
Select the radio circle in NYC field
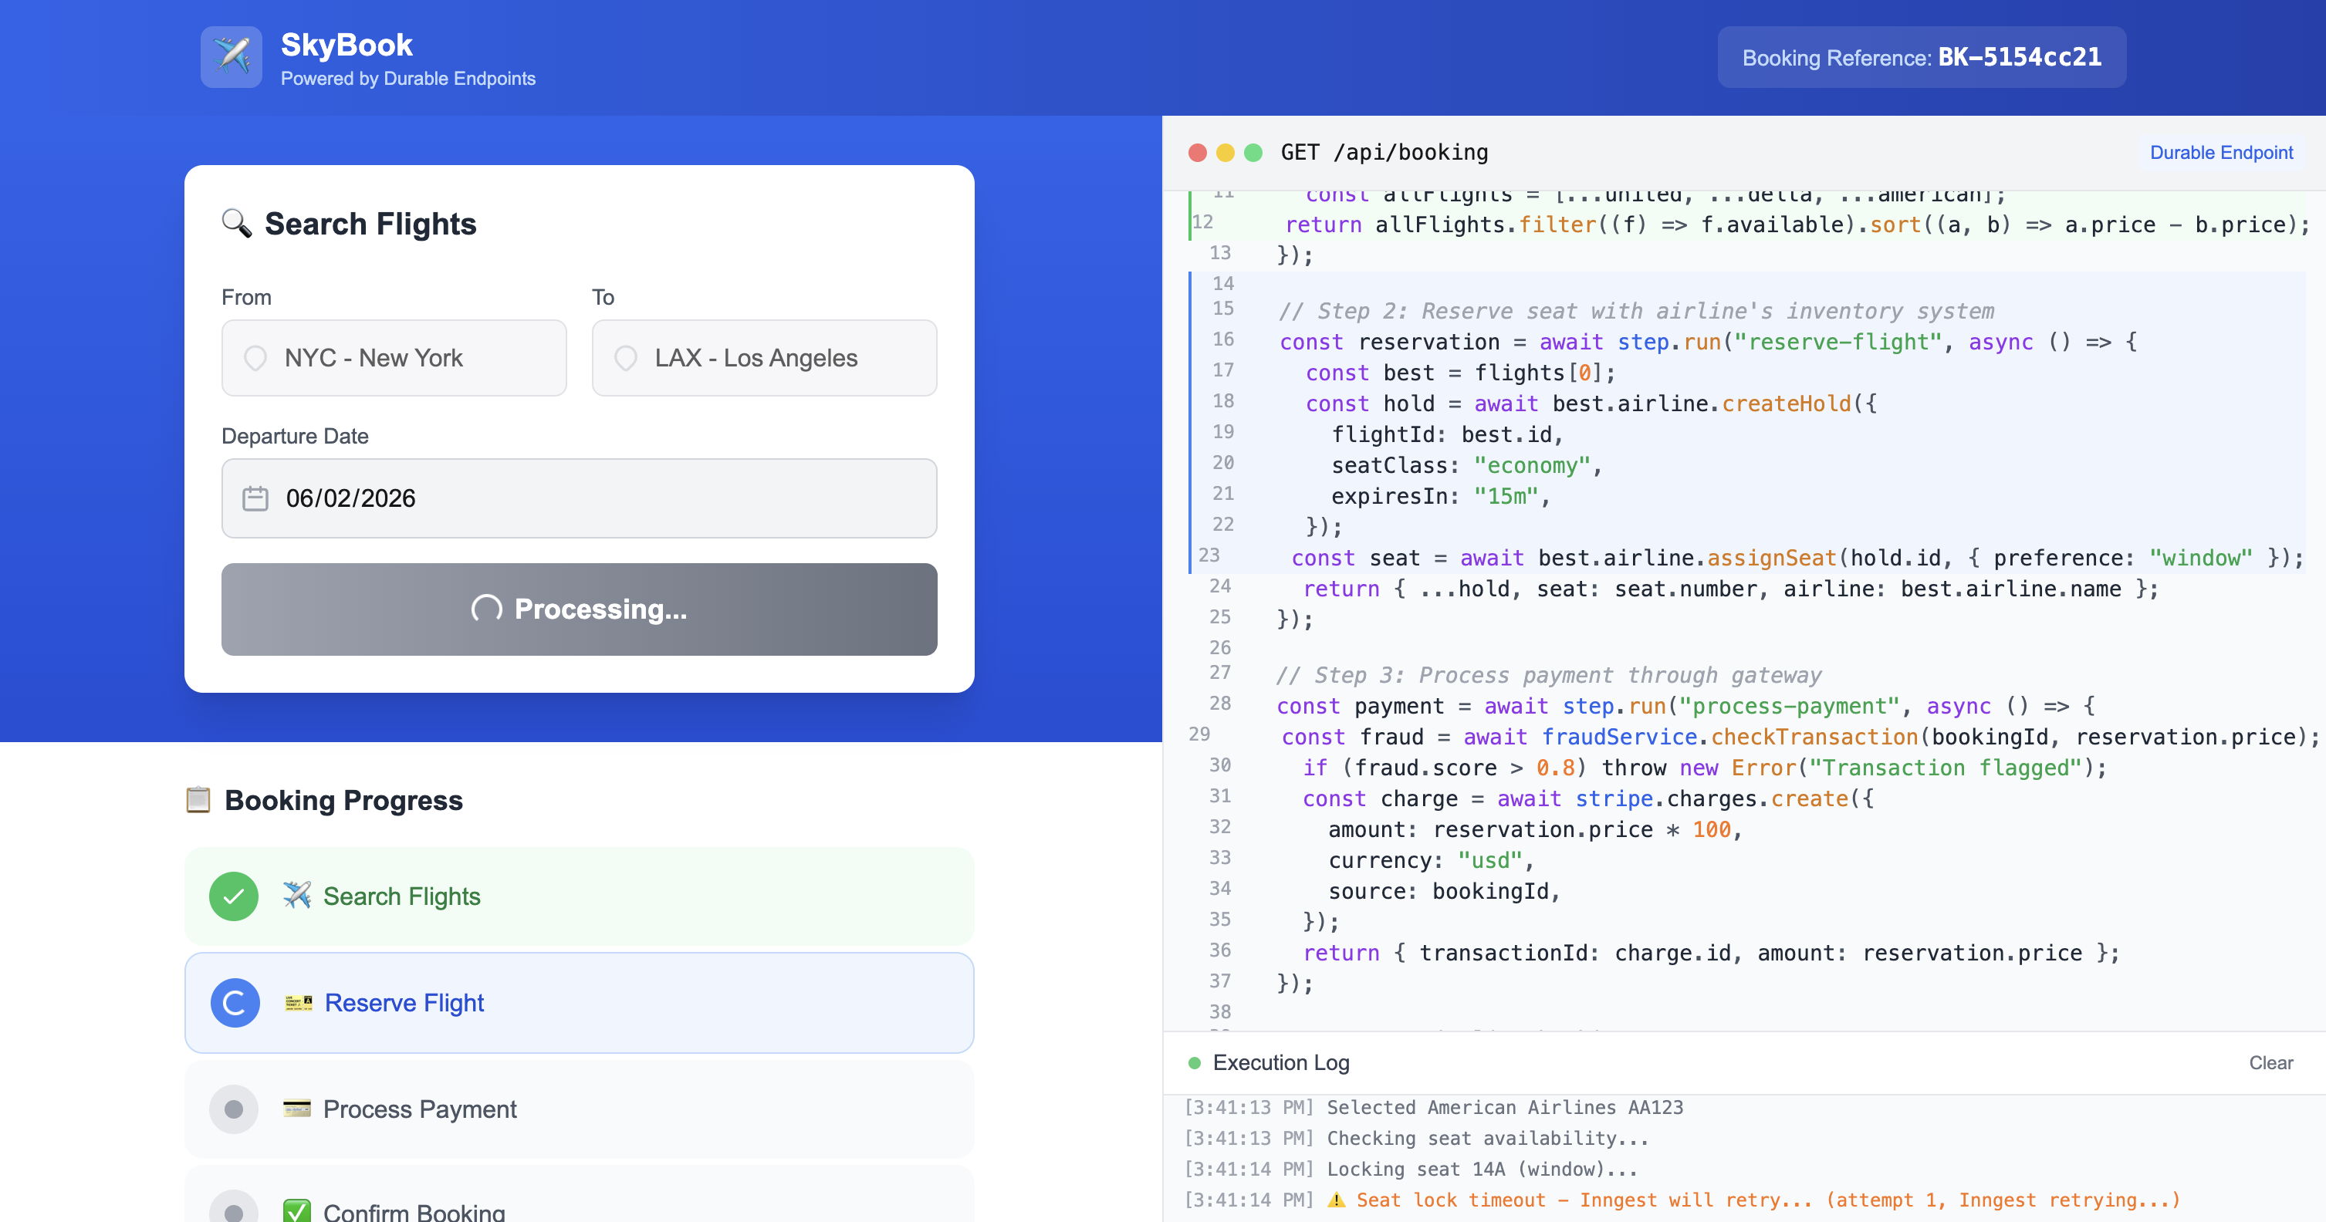[255, 358]
